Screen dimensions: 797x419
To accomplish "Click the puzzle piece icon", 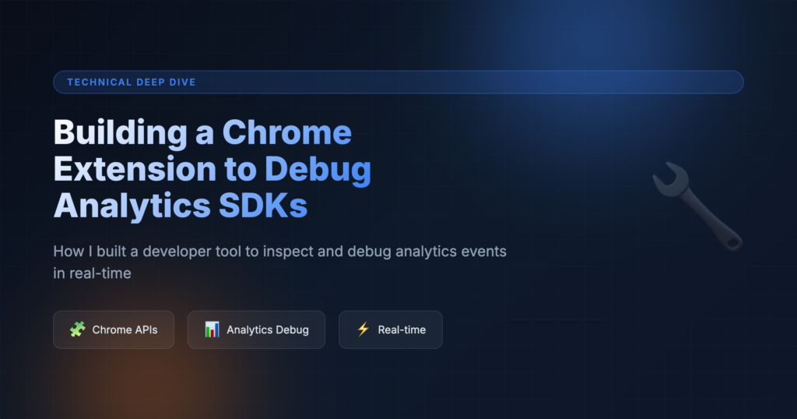I will tap(77, 329).
